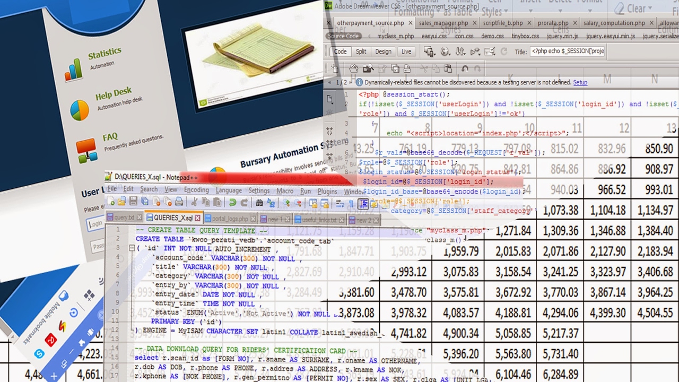Click the Zoom In icon in Notepad++
The image size is (679, 382).
tap(286, 202)
